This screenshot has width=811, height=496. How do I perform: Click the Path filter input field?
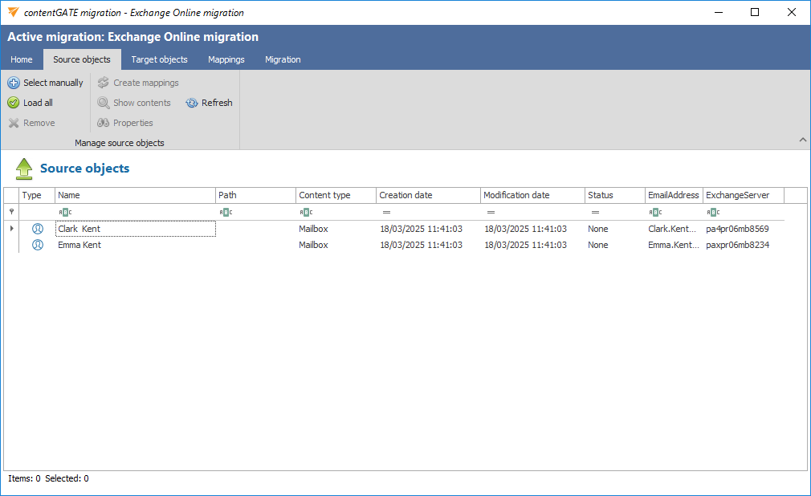tap(262, 212)
